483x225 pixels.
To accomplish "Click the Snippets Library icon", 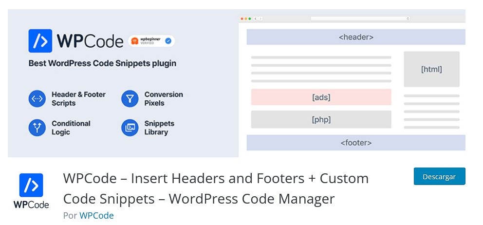I will pyautogui.click(x=130, y=128).
